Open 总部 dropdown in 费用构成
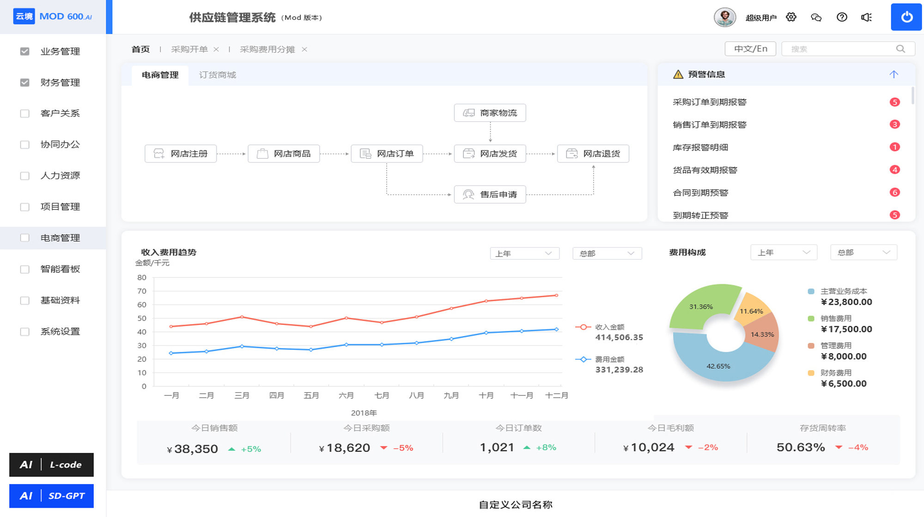924x517 pixels. point(863,252)
